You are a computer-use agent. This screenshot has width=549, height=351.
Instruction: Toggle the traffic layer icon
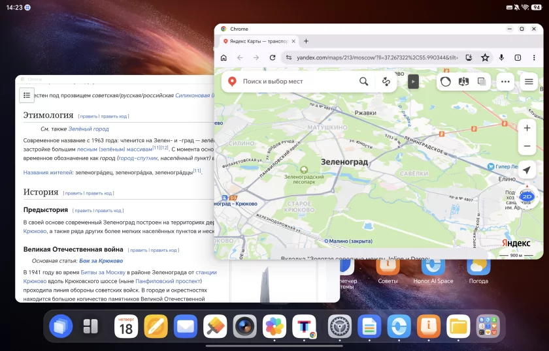(x=445, y=82)
